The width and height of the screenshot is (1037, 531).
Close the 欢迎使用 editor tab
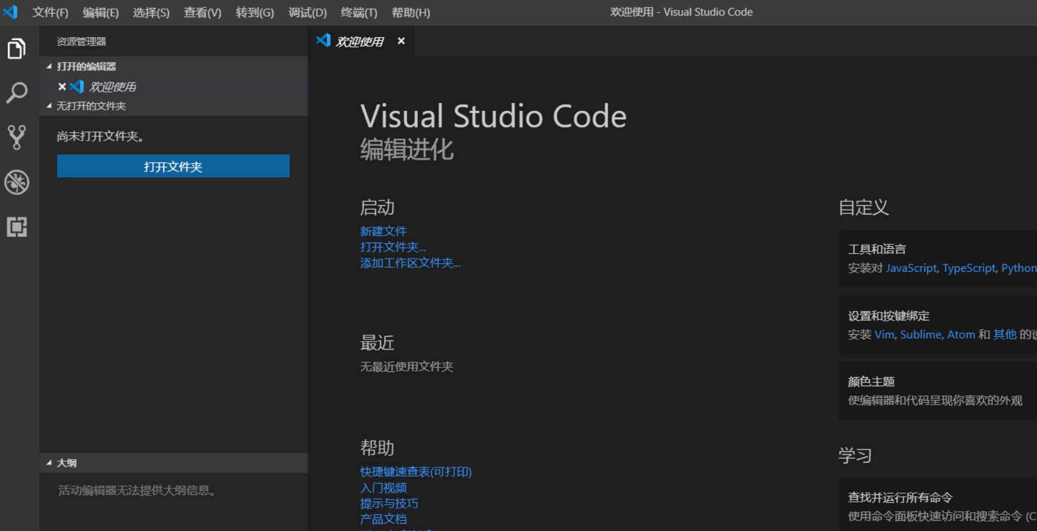401,41
